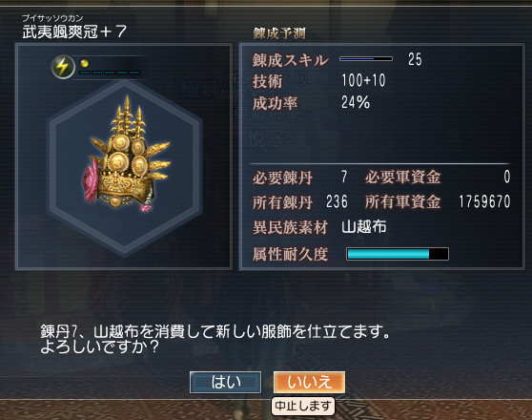Viewport: 532px width, 420px height.
Task: Click the 技術 100+10 value
Action: pos(363,80)
